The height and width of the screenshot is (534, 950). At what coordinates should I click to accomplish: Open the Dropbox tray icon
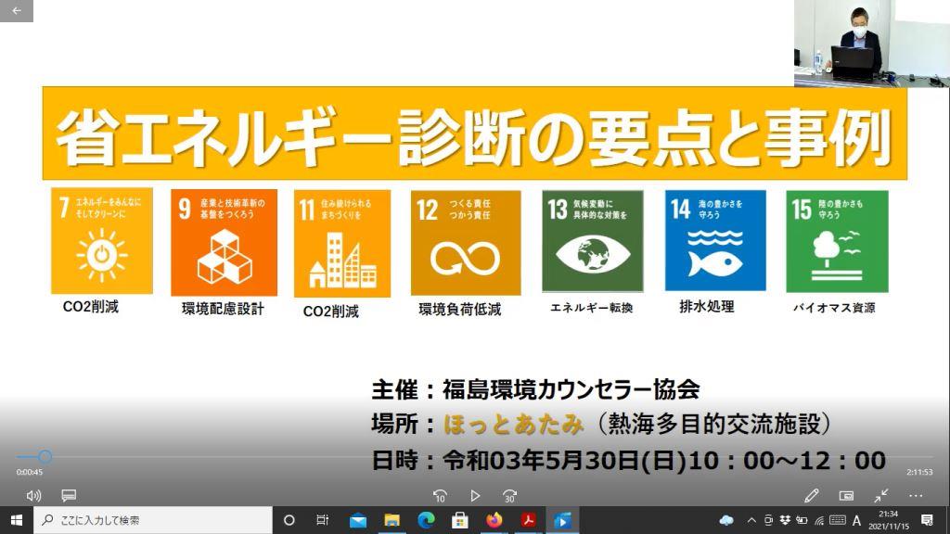click(x=785, y=520)
